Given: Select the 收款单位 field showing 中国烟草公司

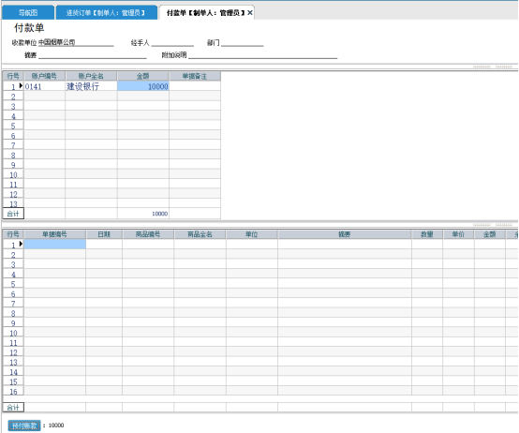Looking at the screenshot, I should click(x=76, y=42).
